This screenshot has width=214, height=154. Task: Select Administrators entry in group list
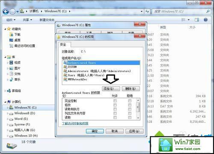pos(101,71)
